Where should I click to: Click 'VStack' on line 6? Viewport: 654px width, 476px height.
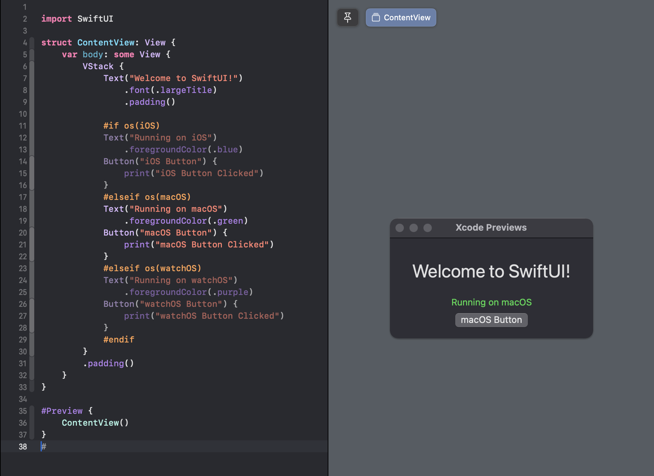[x=98, y=66]
